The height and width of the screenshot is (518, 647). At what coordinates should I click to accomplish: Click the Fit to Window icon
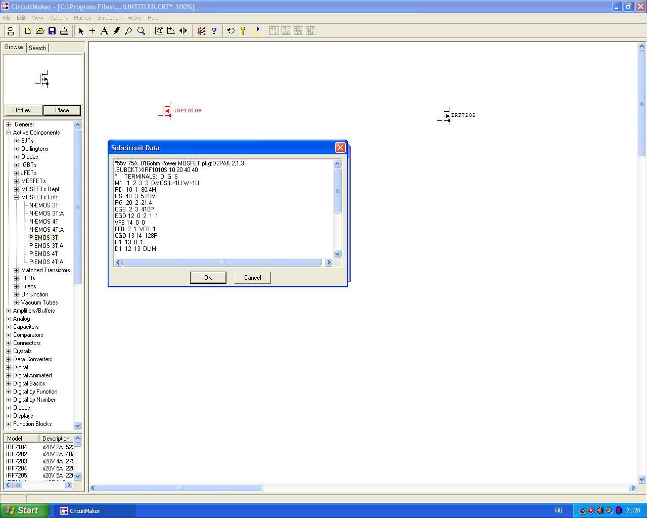point(159,31)
